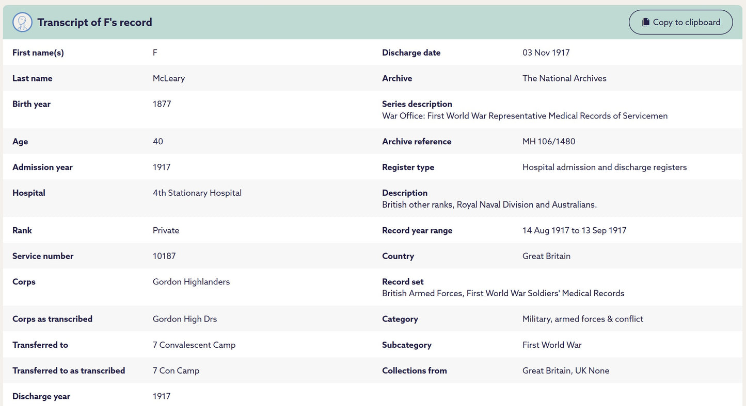Click the clipboard icon inside the copy button
746x406 pixels.
click(x=645, y=22)
